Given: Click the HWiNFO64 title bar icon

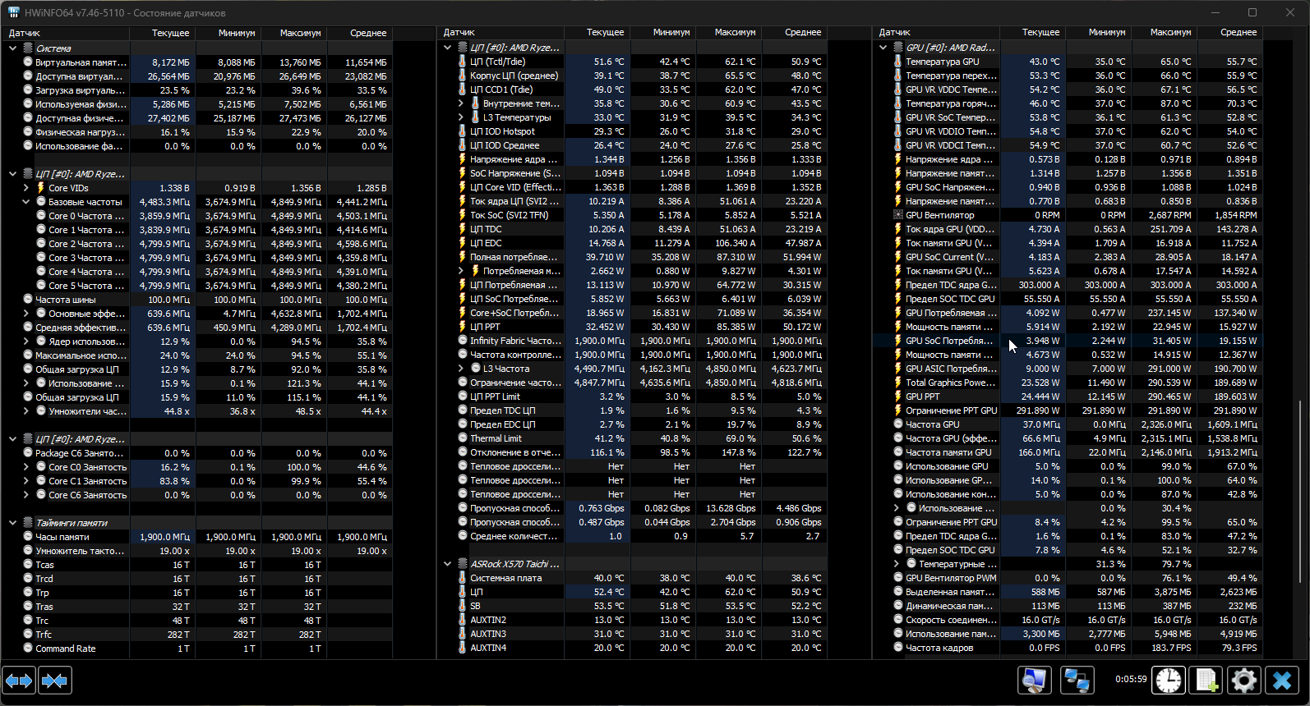Looking at the screenshot, I should [x=14, y=12].
